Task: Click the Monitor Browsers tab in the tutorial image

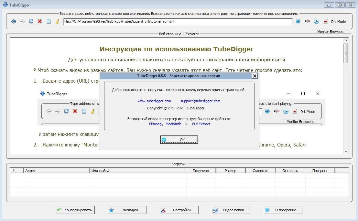Action: 300,122
